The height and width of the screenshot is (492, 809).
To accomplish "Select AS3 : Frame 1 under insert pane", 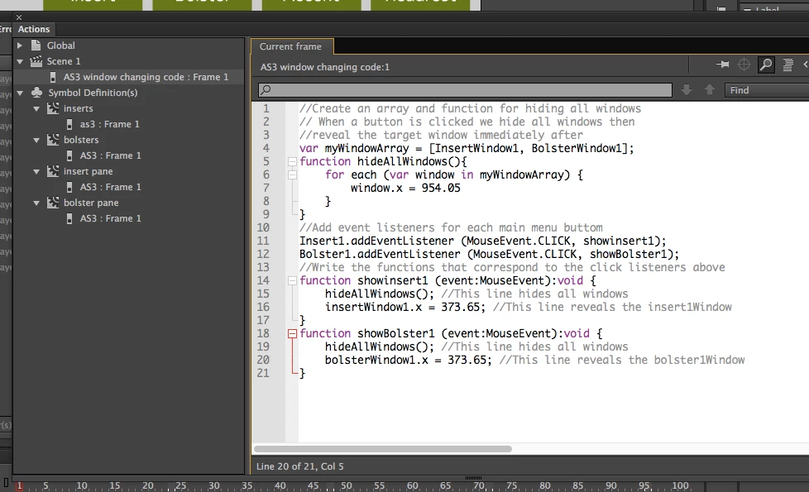I will (x=110, y=187).
